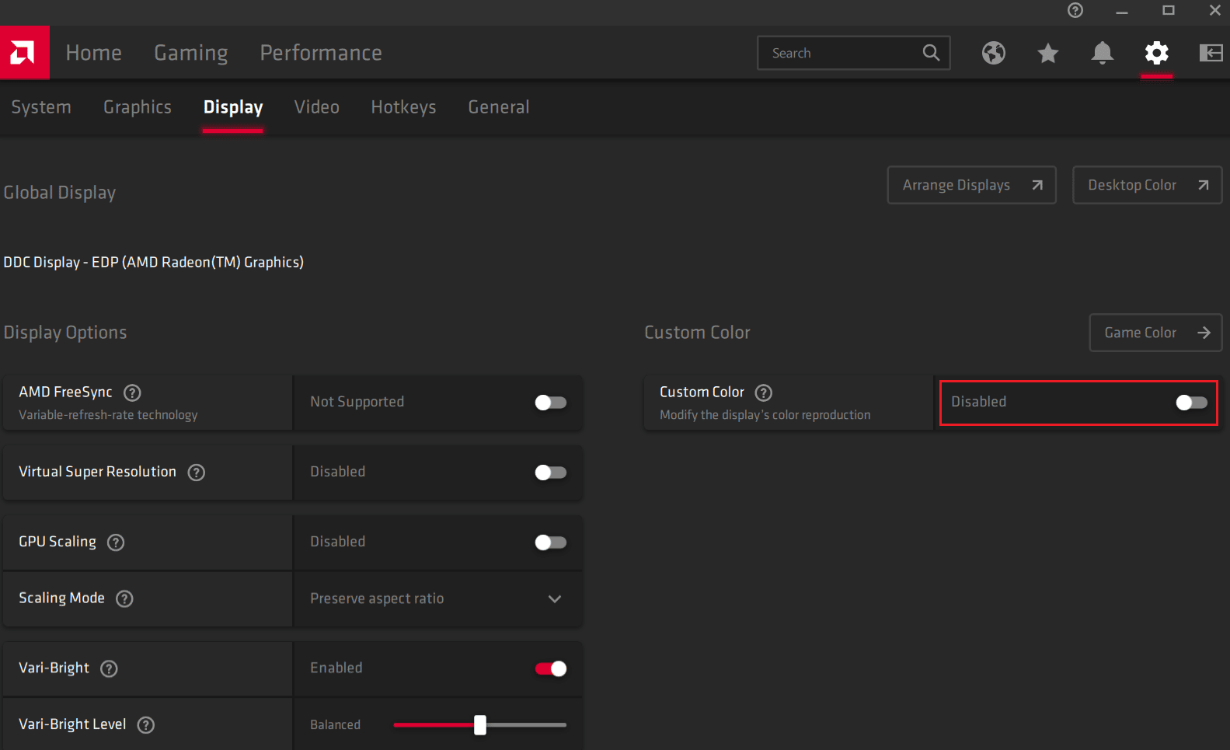Toggle the sidebar panel icon
Viewport: 1230px width, 750px height.
1210,53
